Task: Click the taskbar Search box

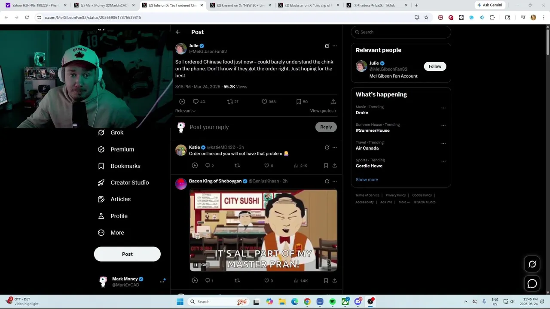Action: click(x=219, y=302)
